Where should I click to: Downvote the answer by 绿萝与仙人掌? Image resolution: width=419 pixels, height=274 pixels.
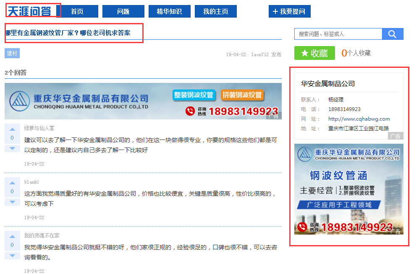pos(12,148)
